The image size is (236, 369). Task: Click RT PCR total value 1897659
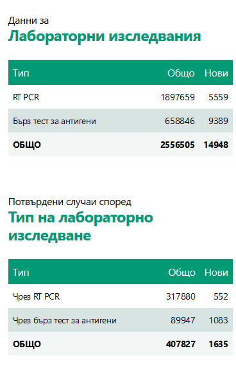pyautogui.click(x=178, y=97)
